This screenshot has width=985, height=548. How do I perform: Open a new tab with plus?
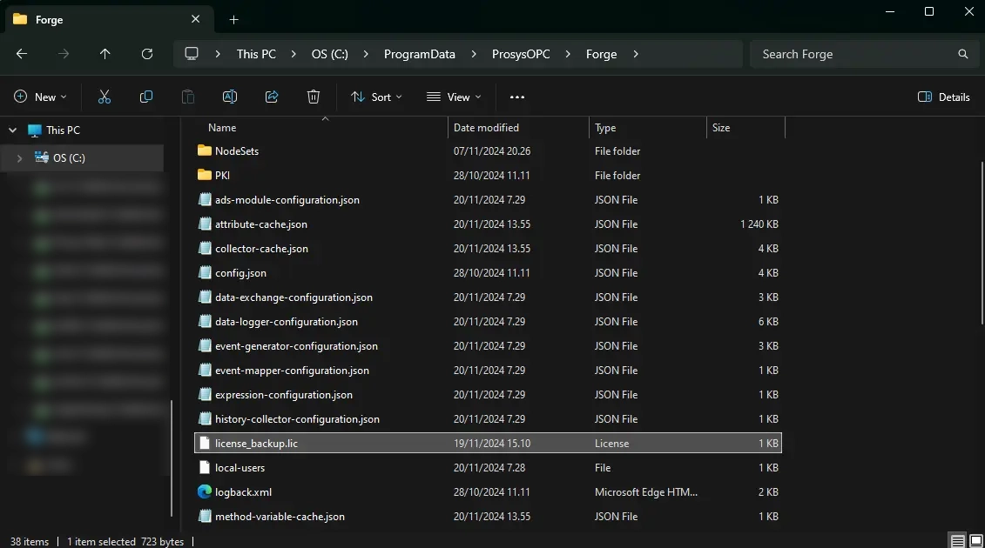(233, 19)
